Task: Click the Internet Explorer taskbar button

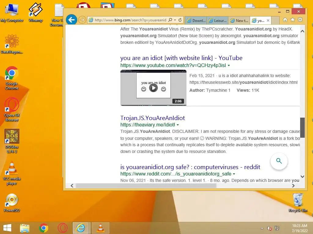Action: click(x=81, y=228)
